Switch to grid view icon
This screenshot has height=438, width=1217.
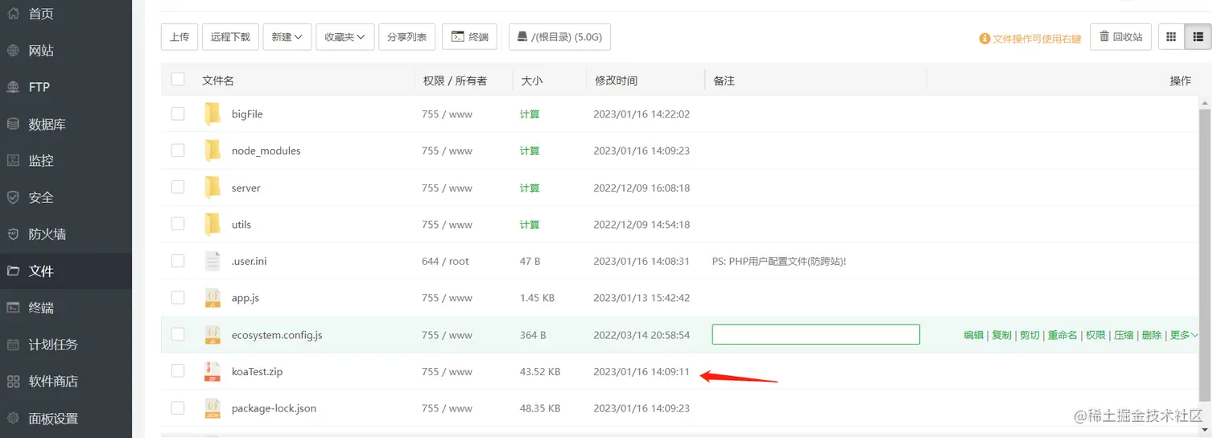pos(1171,37)
